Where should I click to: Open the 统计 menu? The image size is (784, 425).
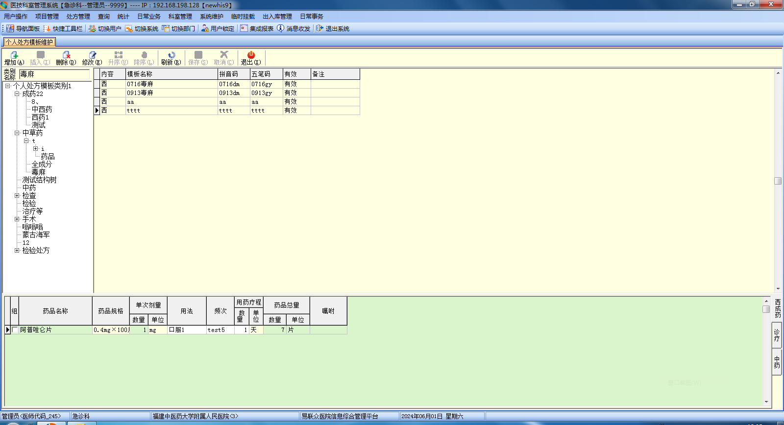[x=123, y=17]
